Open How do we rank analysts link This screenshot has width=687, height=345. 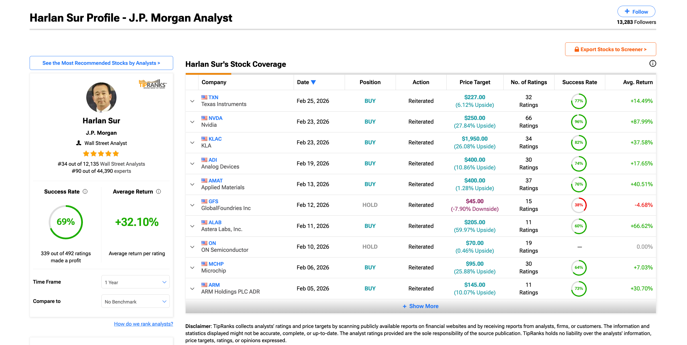(x=143, y=324)
